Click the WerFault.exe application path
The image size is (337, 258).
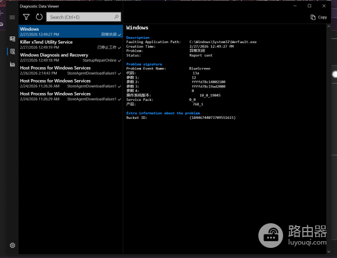(223, 42)
